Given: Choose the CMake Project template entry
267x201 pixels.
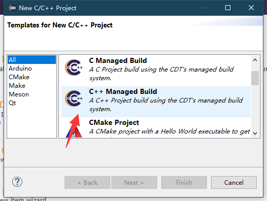Looking at the screenshot, I should pos(156,127).
